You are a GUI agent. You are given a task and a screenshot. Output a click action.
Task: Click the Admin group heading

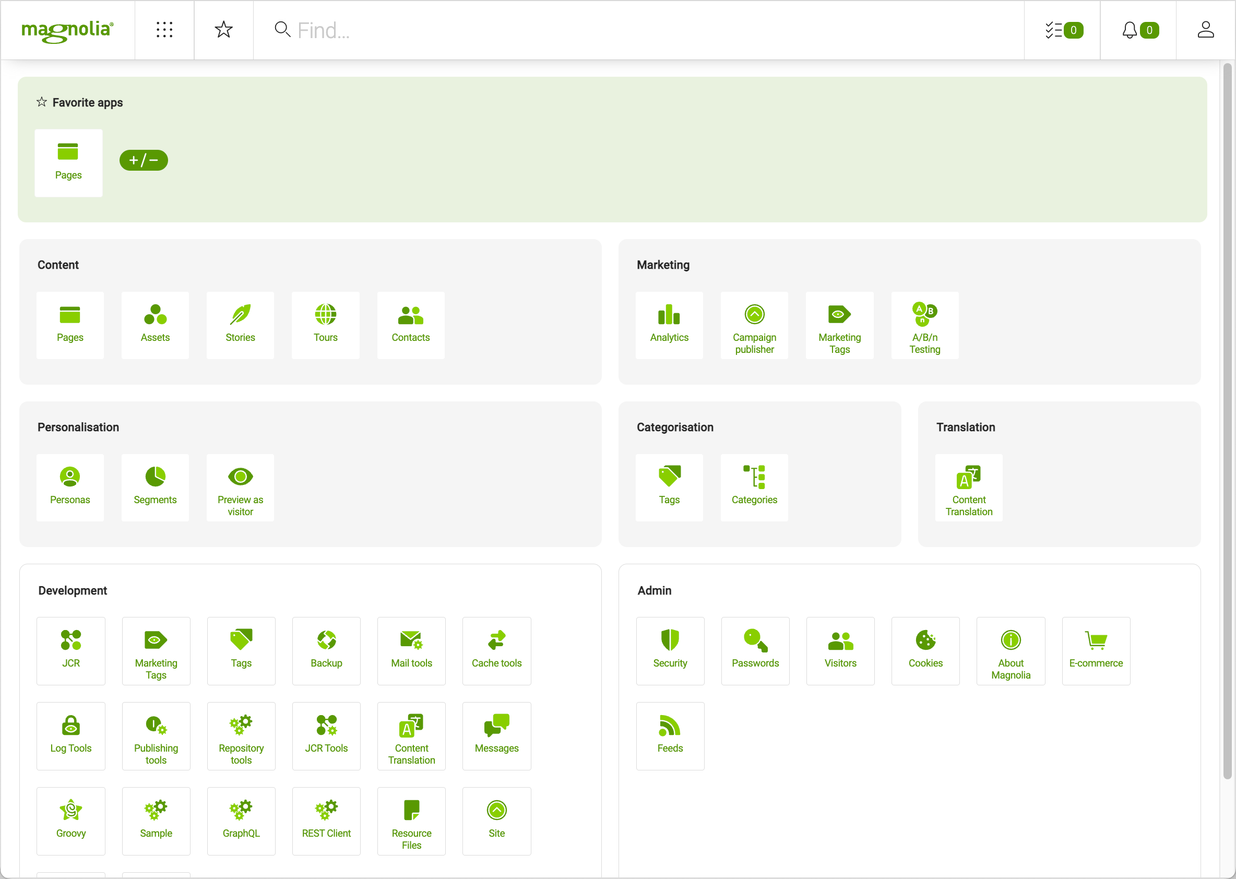pyautogui.click(x=654, y=590)
